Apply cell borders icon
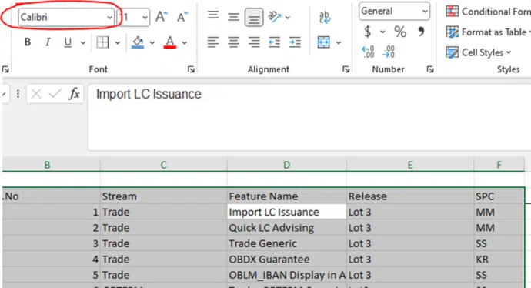Image resolution: width=531 pixels, height=288 pixels. click(102, 42)
